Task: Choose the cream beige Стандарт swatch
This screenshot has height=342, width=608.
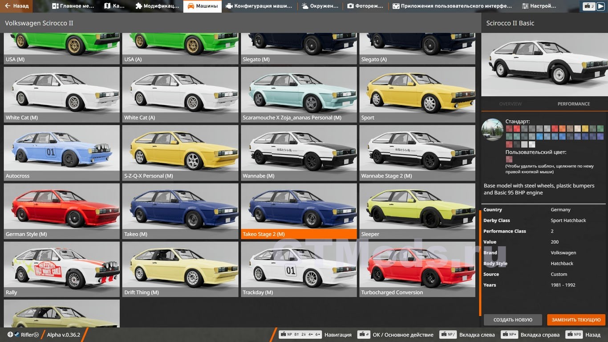Action: point(578,129)
